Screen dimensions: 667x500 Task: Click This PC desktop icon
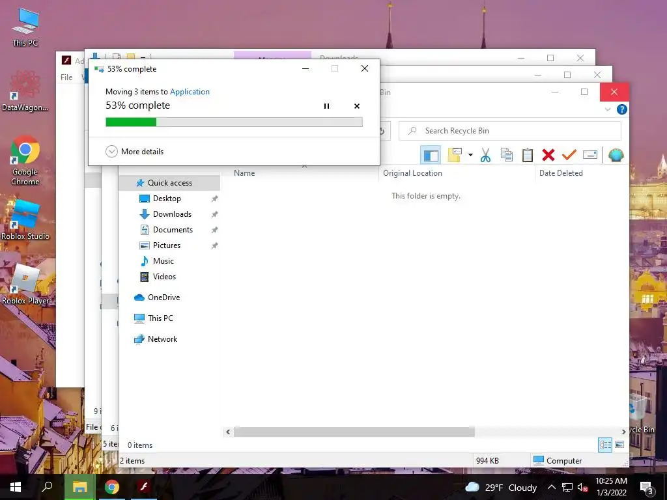point(25,26)
